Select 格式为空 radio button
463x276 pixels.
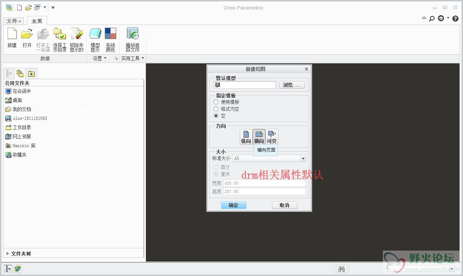click(x=216, y=109)
